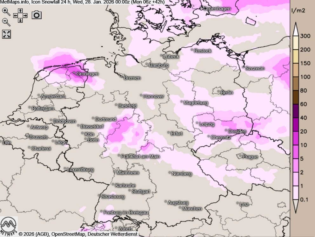
Task: Click the Hamburg city label
Action: coord(158,65)
